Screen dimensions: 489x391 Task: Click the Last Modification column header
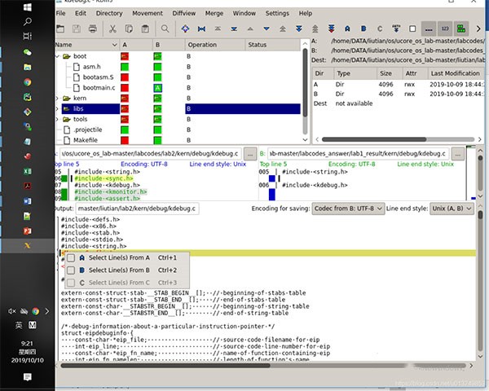(x=456, y=73)
